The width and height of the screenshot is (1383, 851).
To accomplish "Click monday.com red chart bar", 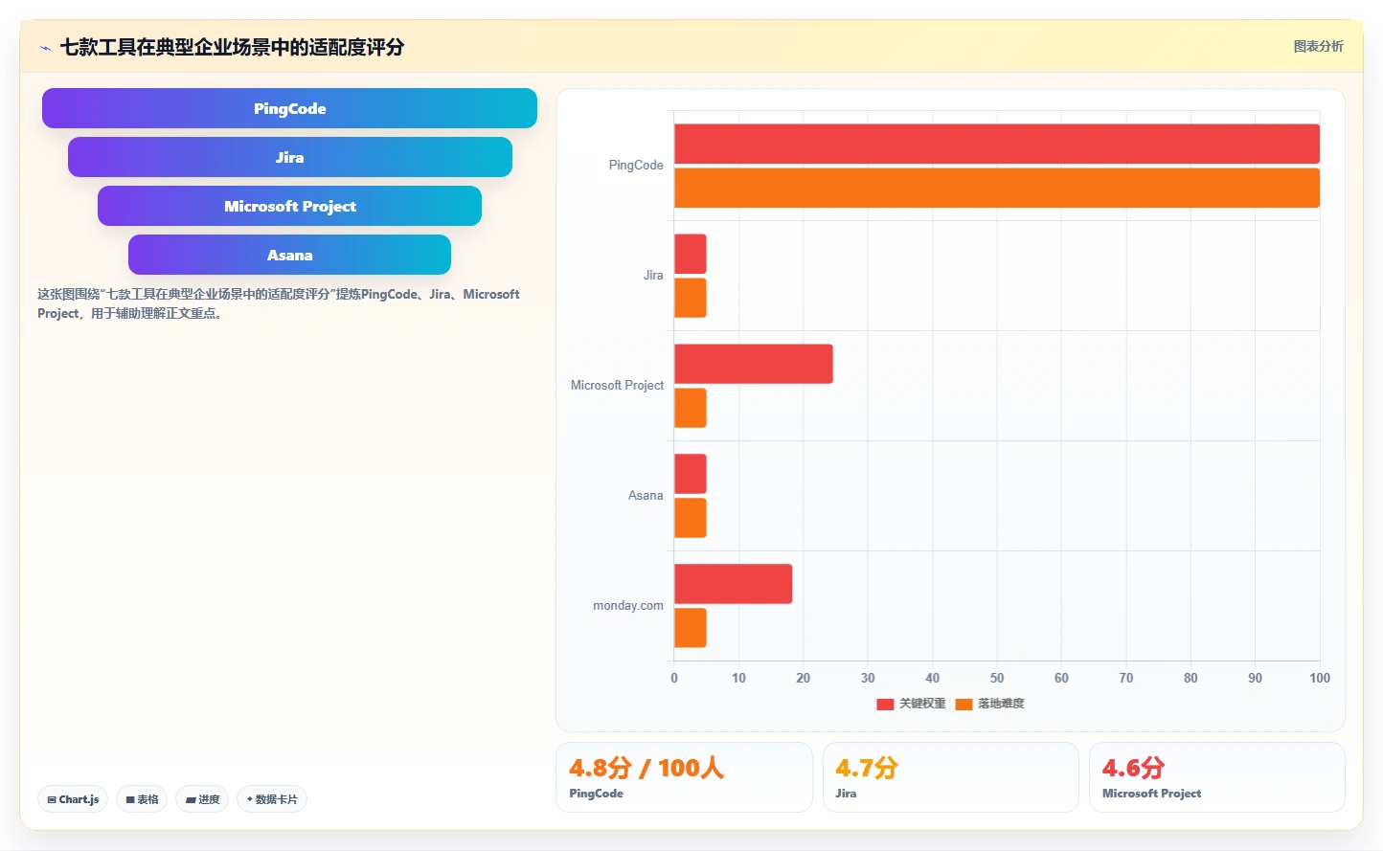I will 734,584.
